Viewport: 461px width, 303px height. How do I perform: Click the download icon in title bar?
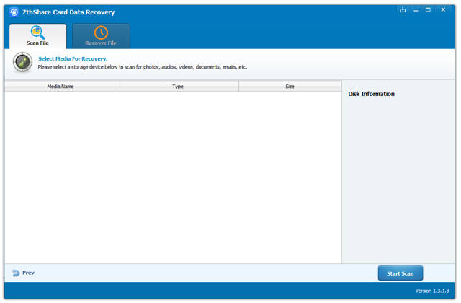tap(403, 9)
